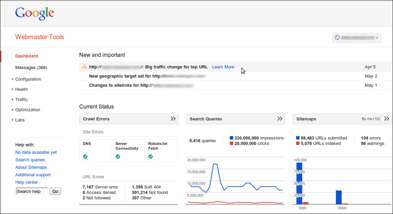This screenshot has width=393, height=214.
Task: Click the impressions peak in queries chart
Action: tap(215, 164)
